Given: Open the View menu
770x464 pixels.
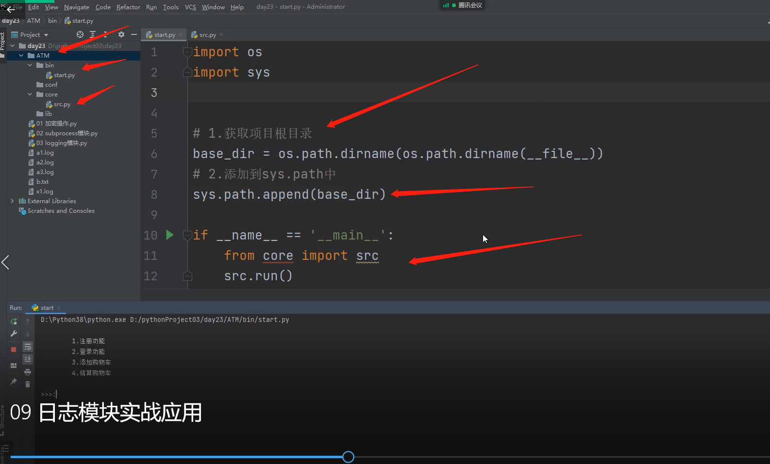Looking at the screenshot, I should click(51, 7).
